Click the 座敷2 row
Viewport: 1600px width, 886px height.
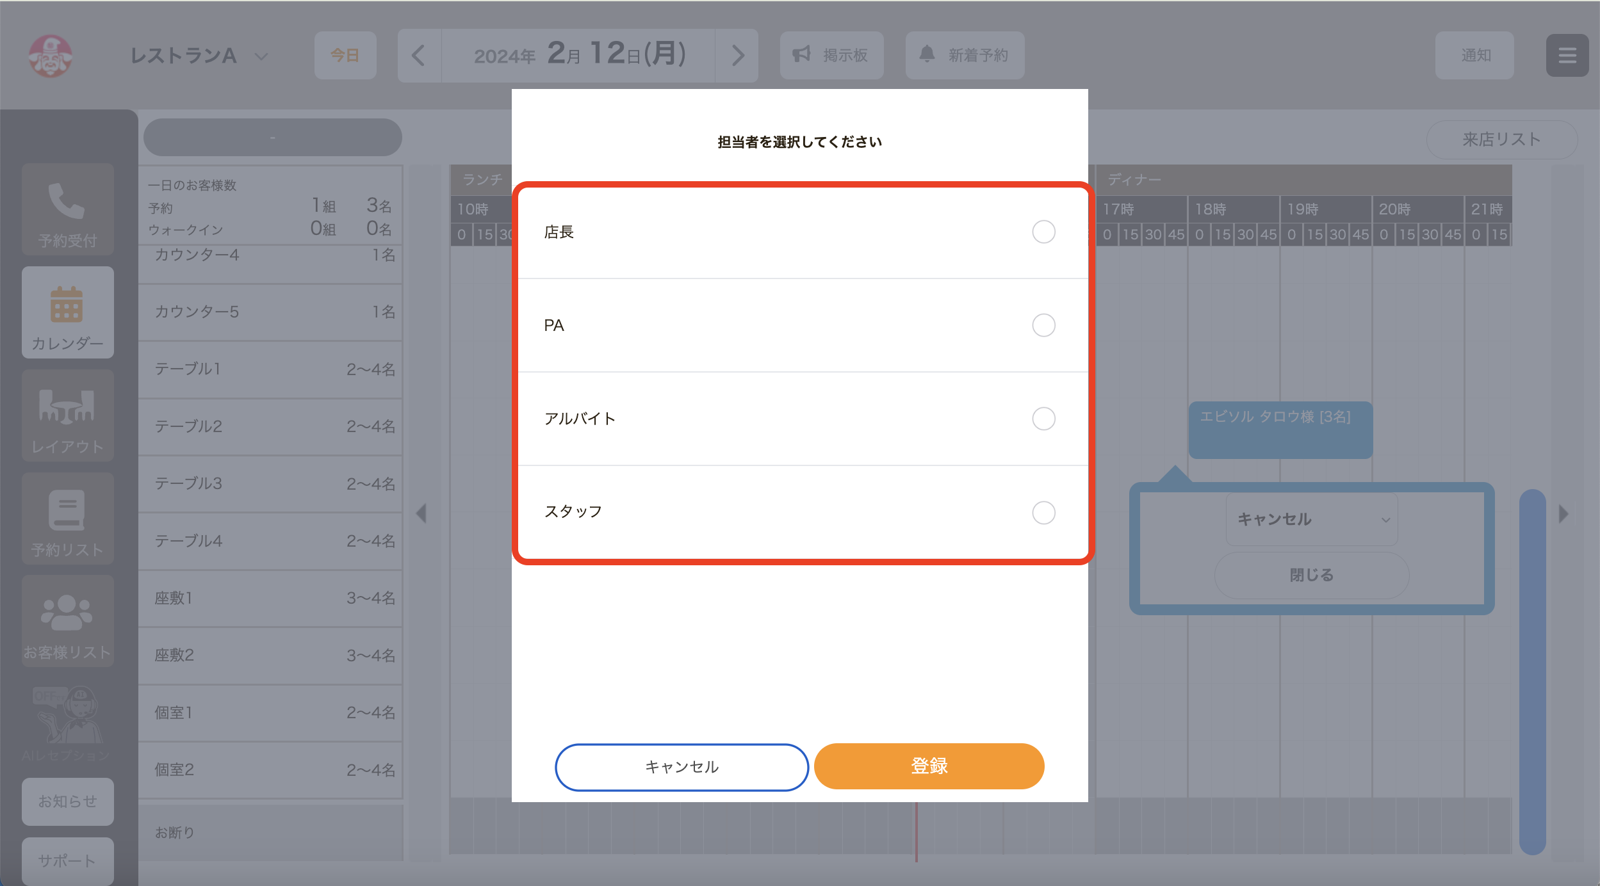pyautogui.click(x=271, y=656)
